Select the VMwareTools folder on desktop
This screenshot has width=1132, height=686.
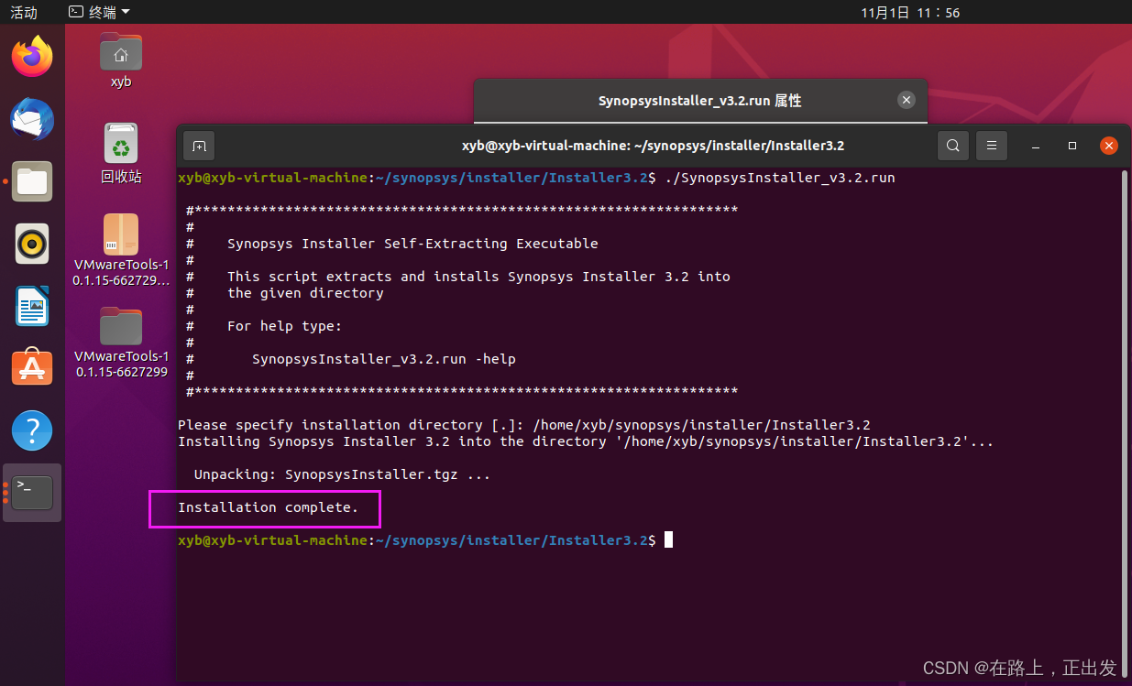click(x=121, y=343)
